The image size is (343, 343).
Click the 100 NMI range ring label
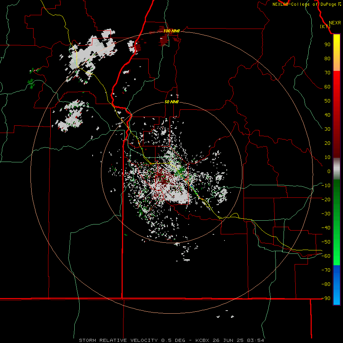(171, 31)
